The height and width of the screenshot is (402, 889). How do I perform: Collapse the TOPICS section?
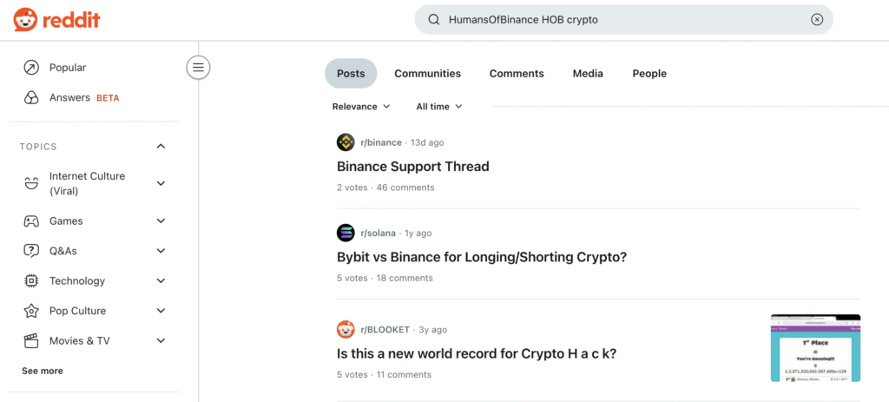[161, 147]
